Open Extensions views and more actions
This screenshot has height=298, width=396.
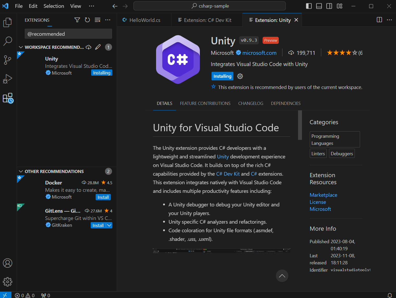click(108, 20)
